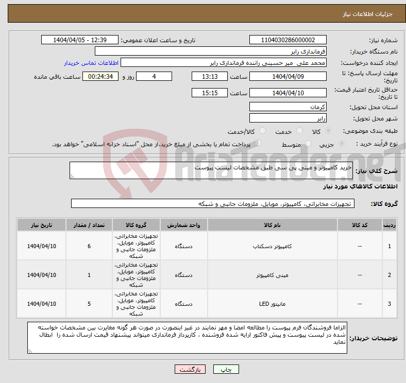The width and height of the screenshot is (406, 383).
Task: Open the اطلاعات تماس خریدار link
Action: tap(91, 63)
